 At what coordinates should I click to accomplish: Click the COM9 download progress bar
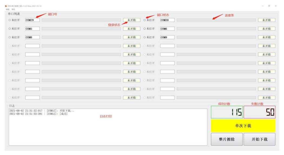click(216, 37)
